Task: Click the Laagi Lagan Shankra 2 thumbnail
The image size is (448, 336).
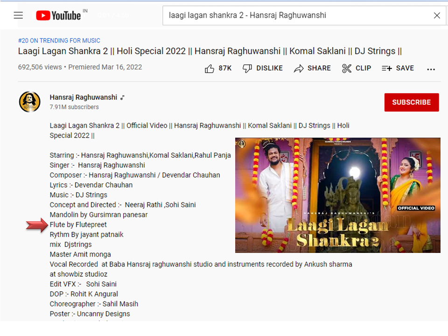Action: (x=337, y=195)
